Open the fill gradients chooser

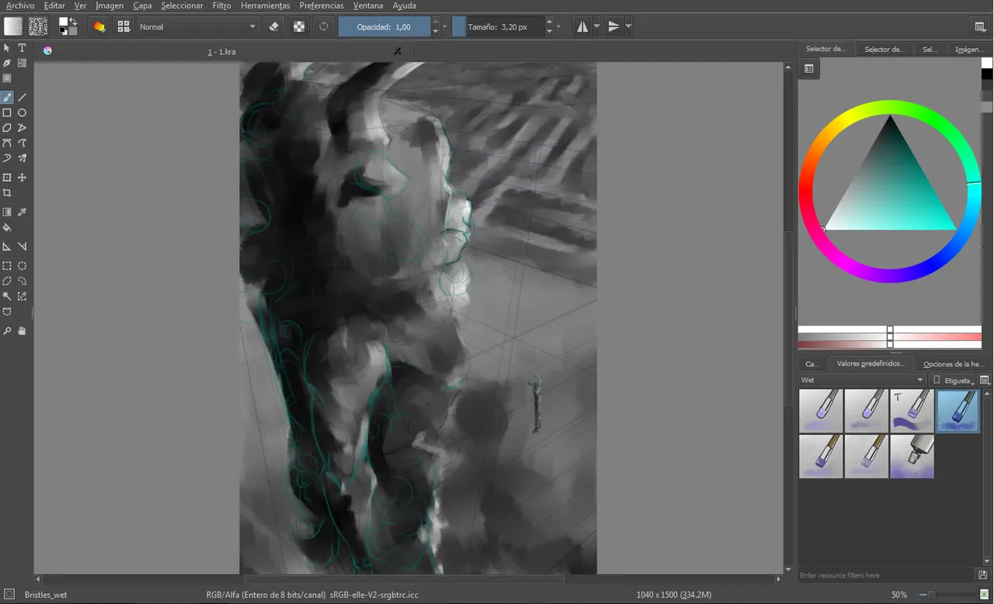pos(13,26)
